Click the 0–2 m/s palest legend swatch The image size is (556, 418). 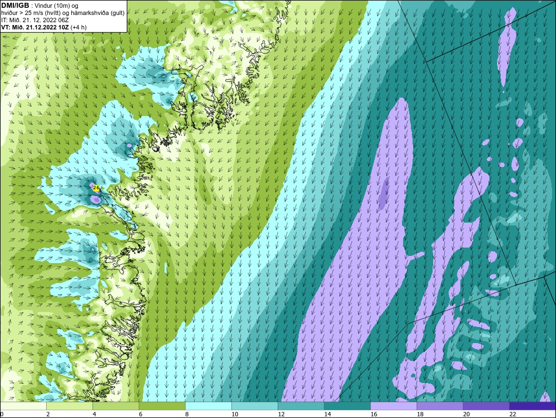(23, 406)
